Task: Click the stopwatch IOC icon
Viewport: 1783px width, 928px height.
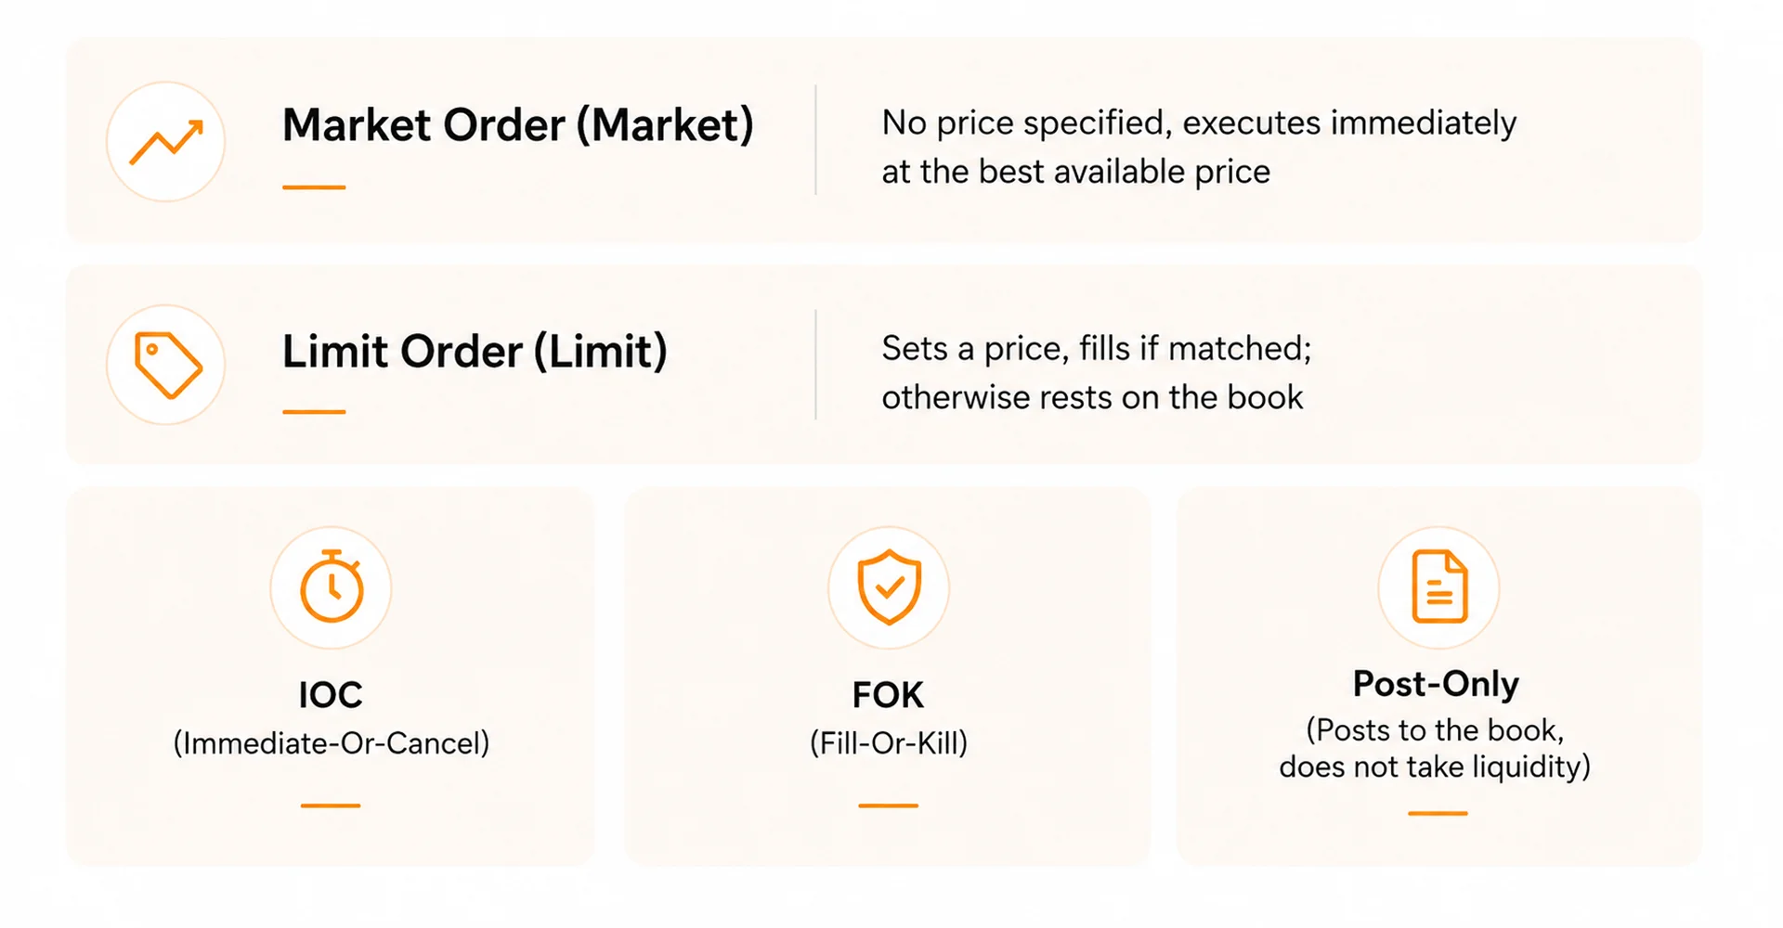Action: tap(331, 587)
